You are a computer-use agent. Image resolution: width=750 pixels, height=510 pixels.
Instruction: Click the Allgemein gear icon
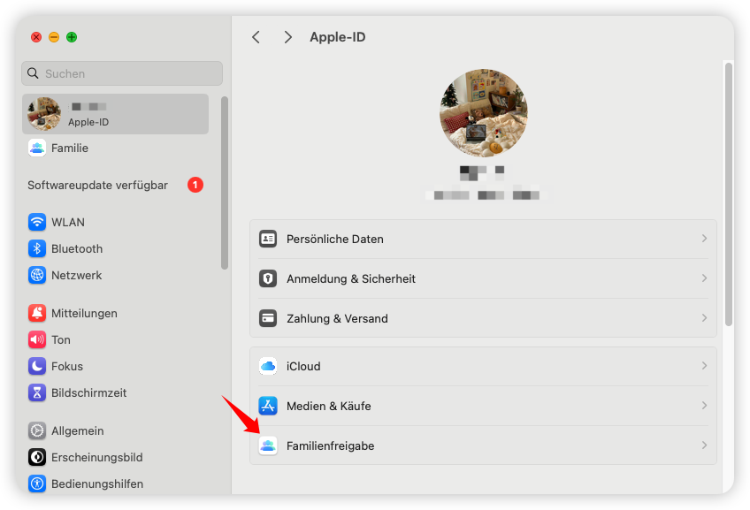(x=37, y=430)
